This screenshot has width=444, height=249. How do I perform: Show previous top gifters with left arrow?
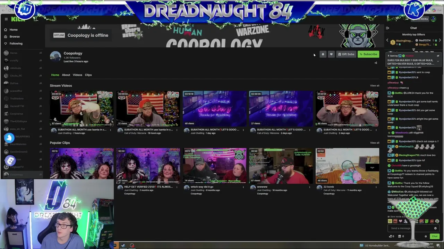click(x=387, y=40)
